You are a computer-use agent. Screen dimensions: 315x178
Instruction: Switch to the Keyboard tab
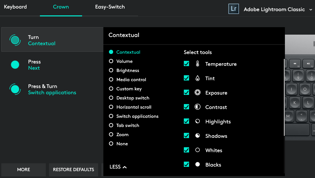[15, 7]
